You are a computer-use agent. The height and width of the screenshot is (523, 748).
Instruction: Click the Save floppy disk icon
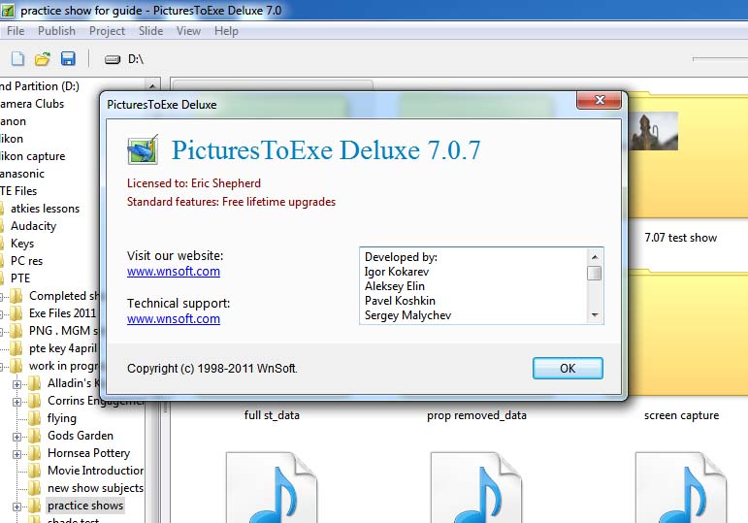68,59
